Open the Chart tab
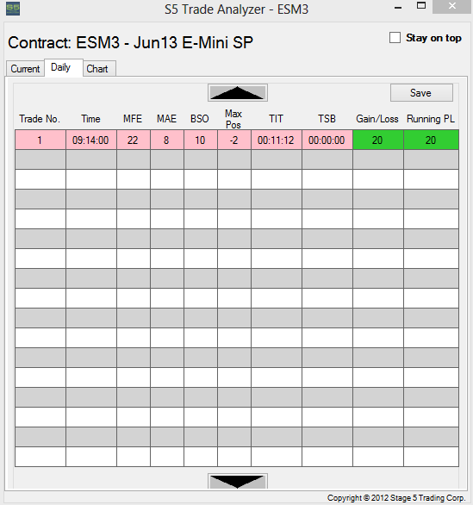 [x=97, y=69]
